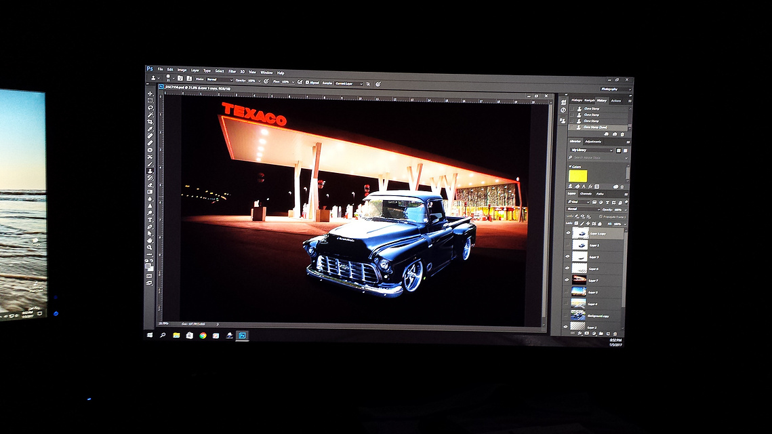Select the Lasso tool
This screenshot has height=434, width=772.
pos(150,107)
